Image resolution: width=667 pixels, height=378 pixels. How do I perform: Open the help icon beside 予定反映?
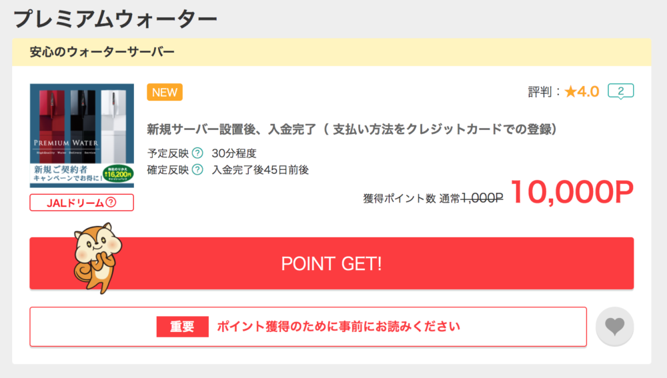pyautogui.click(x=197, y=153)
